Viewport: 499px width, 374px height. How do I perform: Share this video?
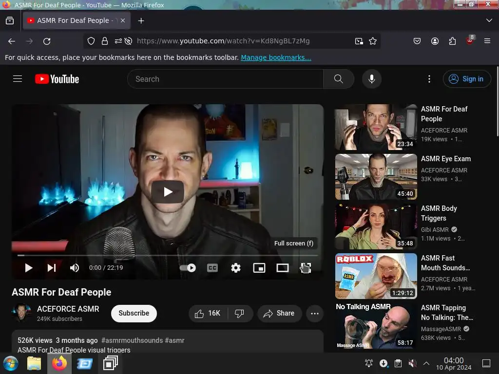pyautogui.click(x=279, y=313)
